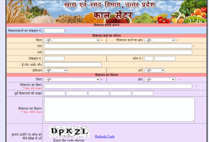Screen dimensions: 209x142
Task: Select the ई-मेल आई० डी० input box
Action: click(x=73, y=65)
